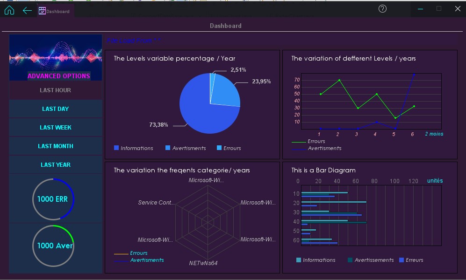Image resolution: width=466 pixels, height=280 pixels.
Task: Toggle Avertisments legend swatch in pie chart
Action: 168,148
